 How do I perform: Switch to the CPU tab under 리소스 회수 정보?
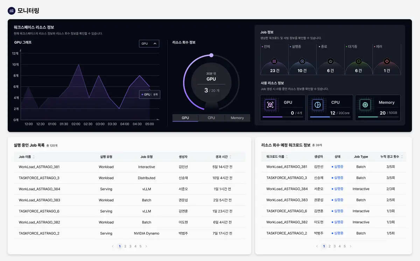(211, 118)
